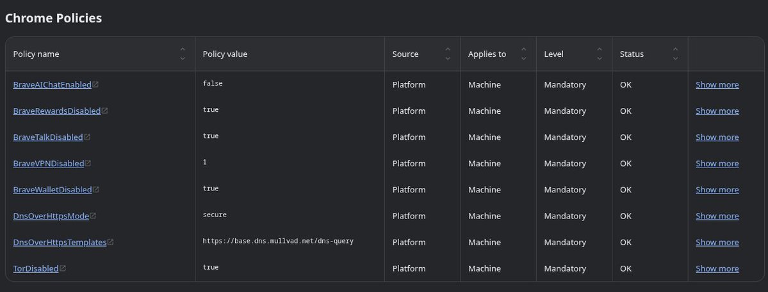Click external-link icon beside BraveVPNDisabled
This screenshot has width=768, height=292.
[x=88, y=164]
